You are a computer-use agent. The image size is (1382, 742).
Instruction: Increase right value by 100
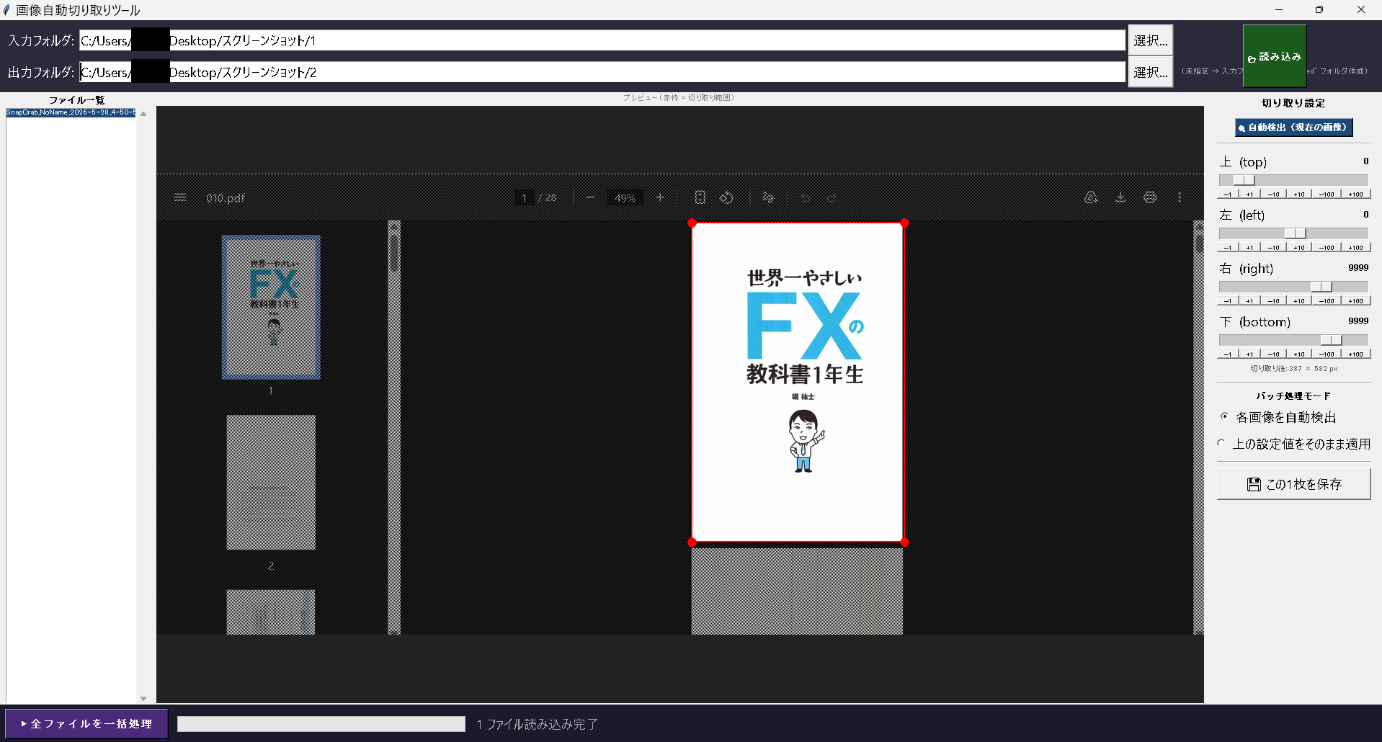point(1355,300)
